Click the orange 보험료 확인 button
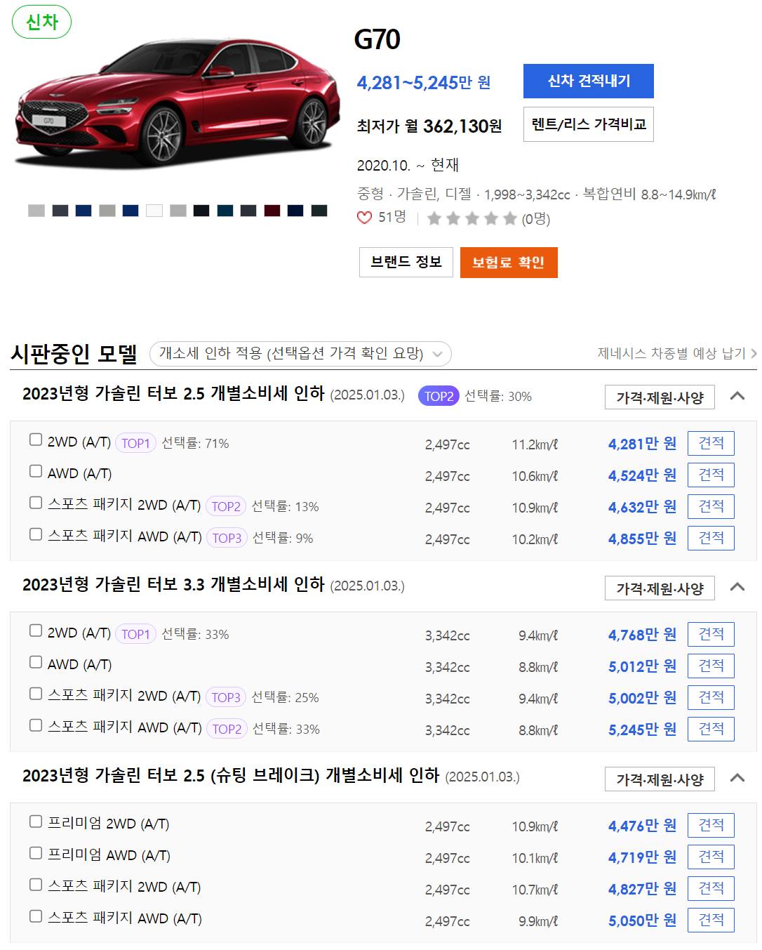762x950 pixels. click(509, 263)
